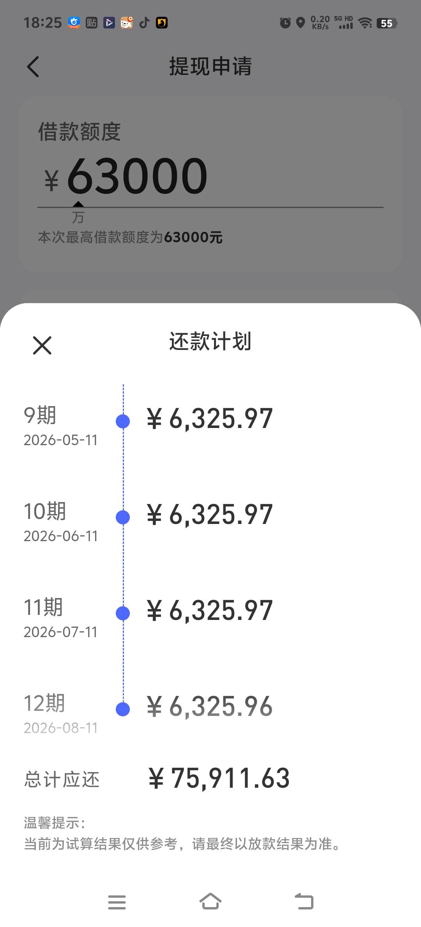421x927 pixels.
Task: Tap the TikTok notification icon
Action: [145, 23]
